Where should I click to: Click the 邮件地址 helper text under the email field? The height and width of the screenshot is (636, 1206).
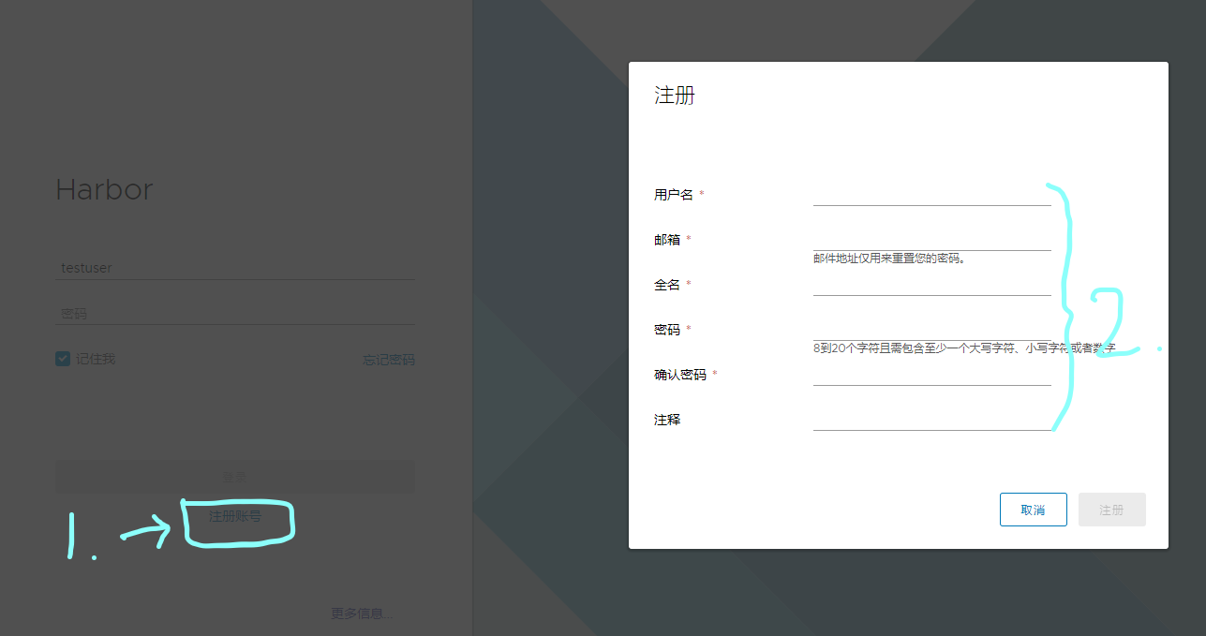[x=889, y=259]
